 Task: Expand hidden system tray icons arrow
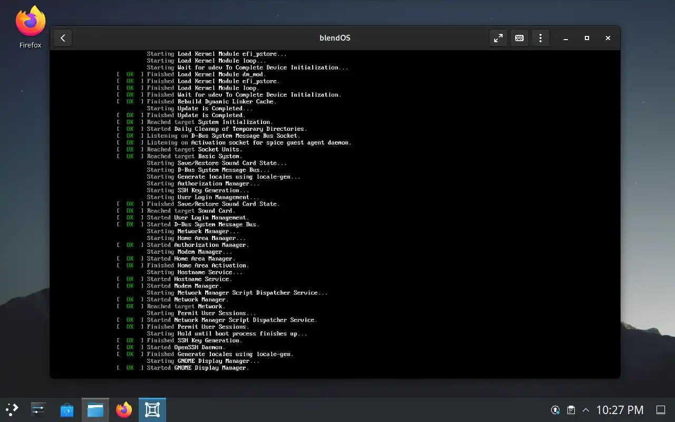[586, 410]
